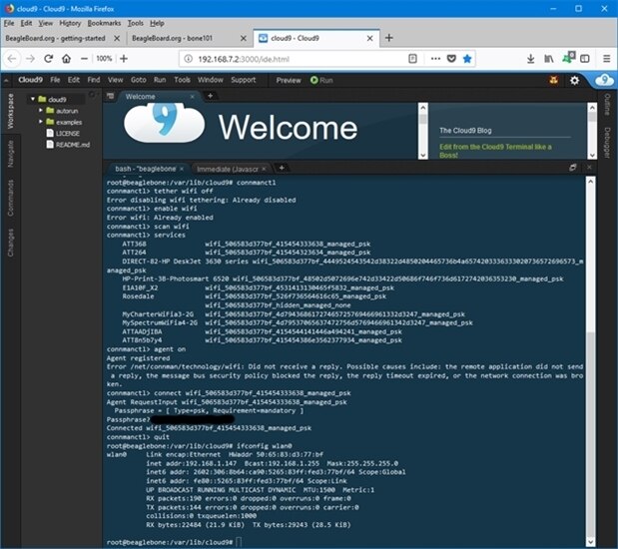Select the README.md file
The height and width of the screenshot is (549, 618).
[x=68, y=145]
